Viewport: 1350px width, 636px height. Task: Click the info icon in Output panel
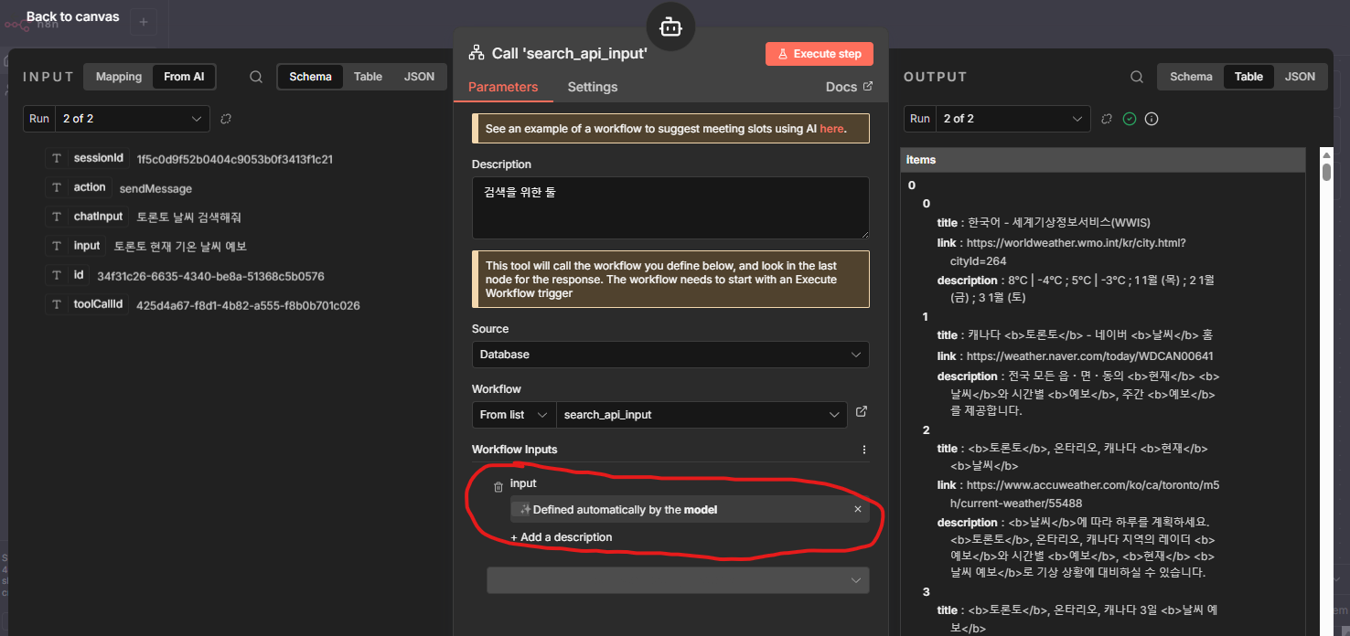pyautogui.click(x=1152, y=119)
